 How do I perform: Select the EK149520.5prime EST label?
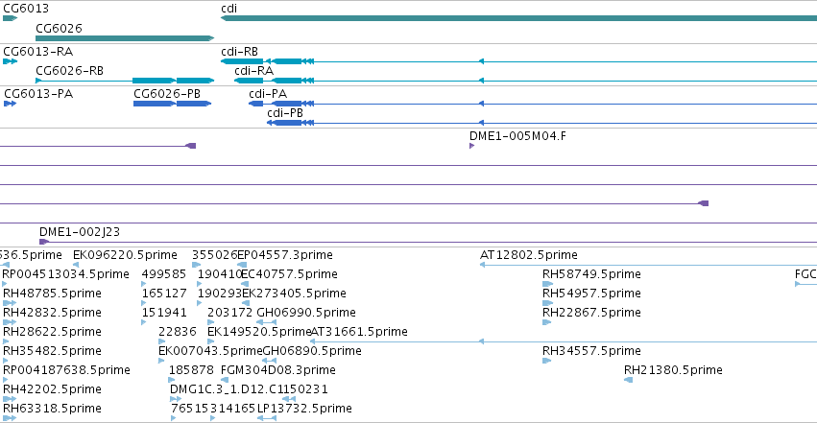point(259,332)
